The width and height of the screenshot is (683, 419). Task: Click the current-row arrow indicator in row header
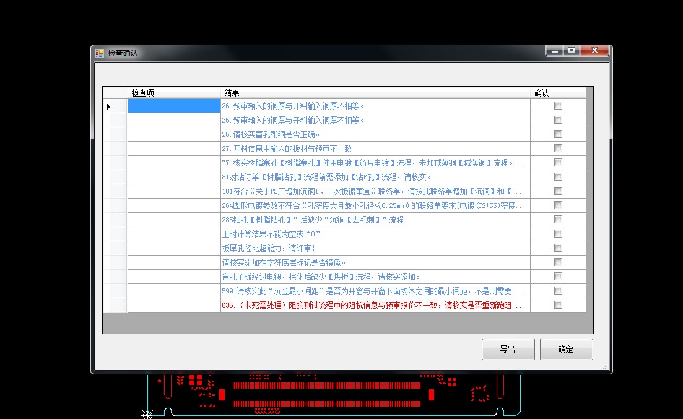click(109, 106)
